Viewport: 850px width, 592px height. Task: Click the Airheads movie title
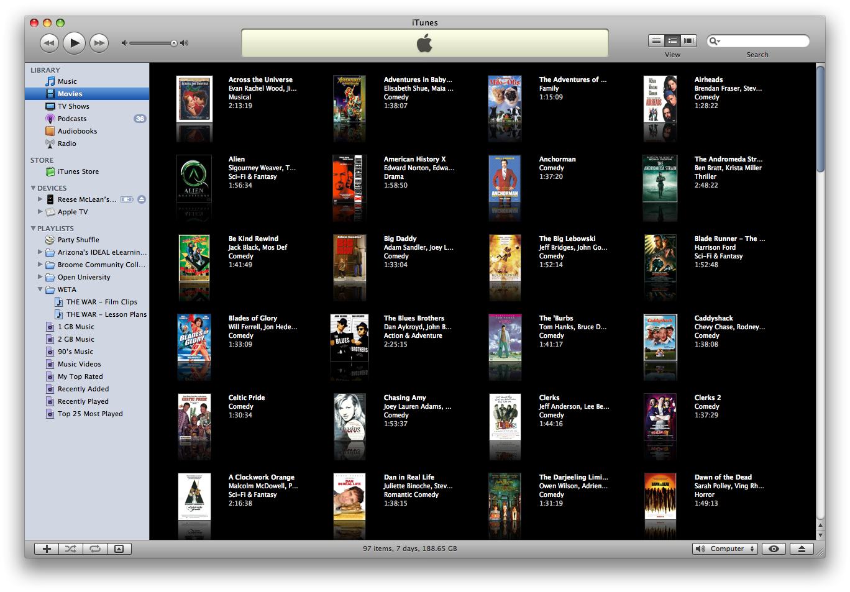coord(708,80)
